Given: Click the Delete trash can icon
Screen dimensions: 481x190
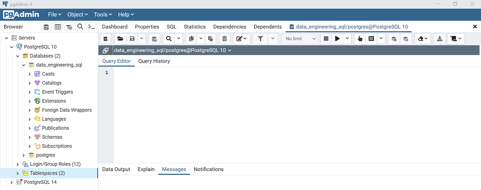Looking at the screenshot, I should (x=224, y=39).
